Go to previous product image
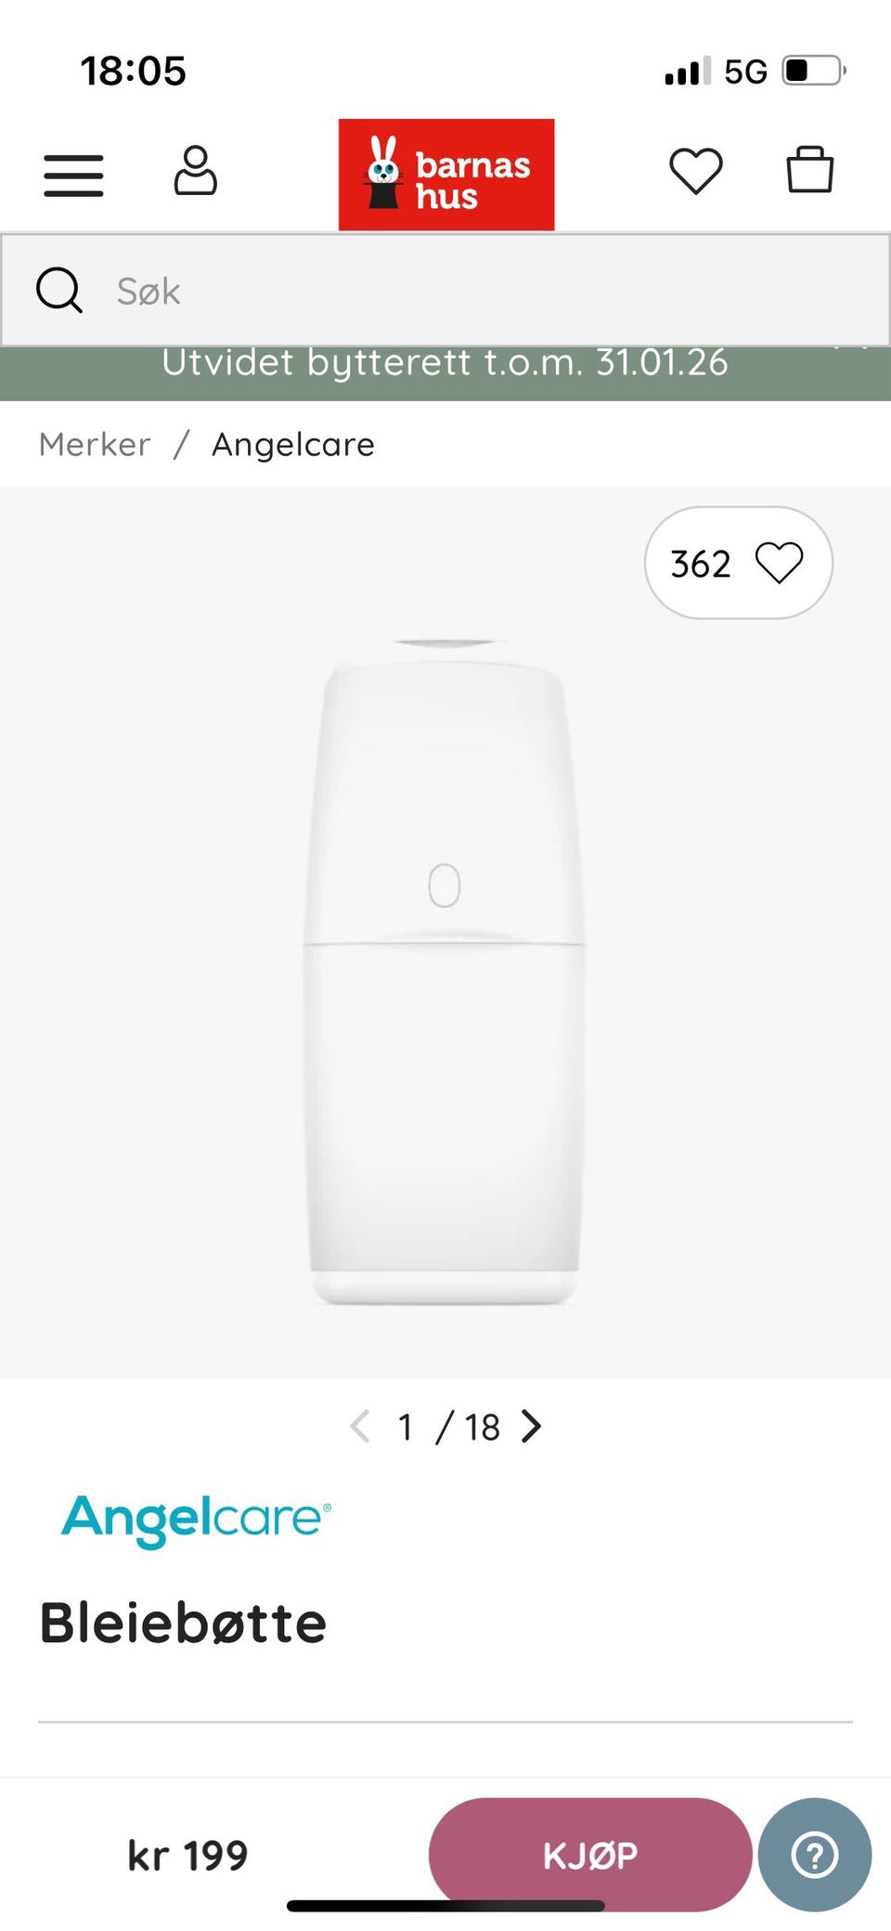This screenshot has height=1931, width=891. click(360, 1427)
